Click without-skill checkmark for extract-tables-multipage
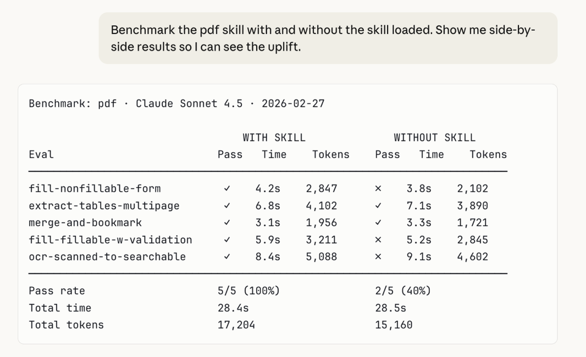This screenshot has width=586, height=357. (378, 206)
